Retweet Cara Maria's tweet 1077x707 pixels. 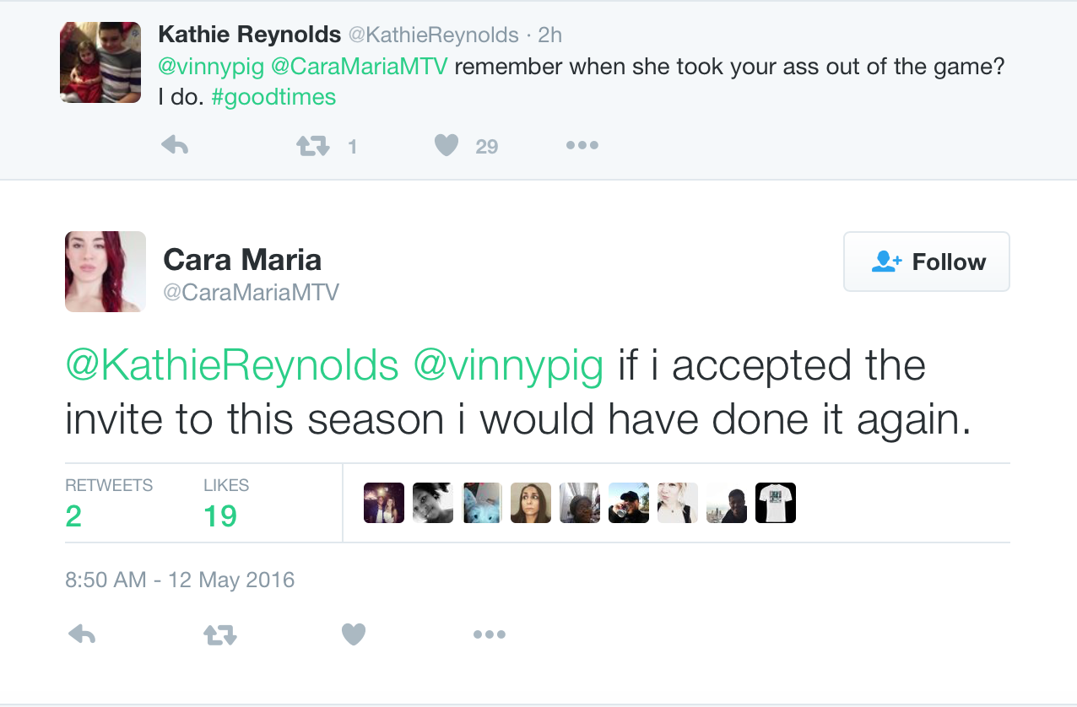pyautogui.click(x=220, y=634)
